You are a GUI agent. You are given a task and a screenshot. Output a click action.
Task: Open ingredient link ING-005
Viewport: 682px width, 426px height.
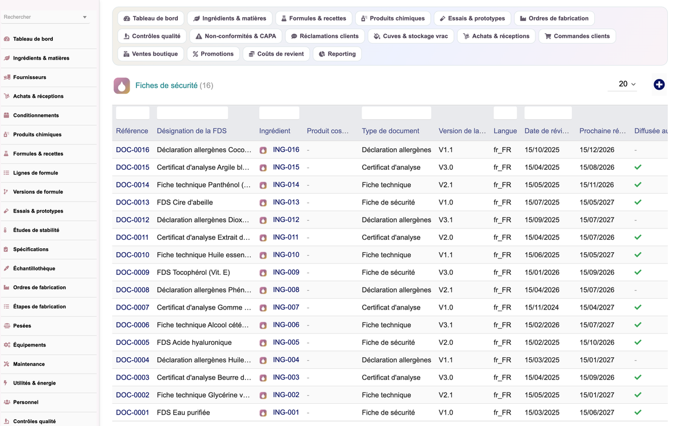coord(286,342)
